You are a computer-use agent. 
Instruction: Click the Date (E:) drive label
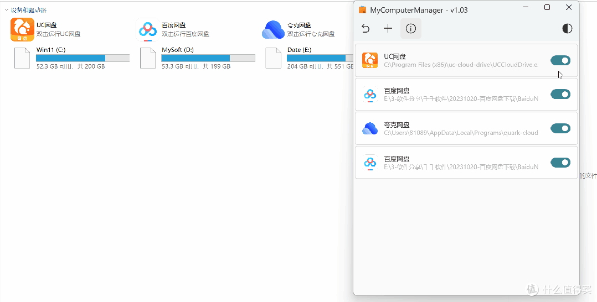point(300,50)
